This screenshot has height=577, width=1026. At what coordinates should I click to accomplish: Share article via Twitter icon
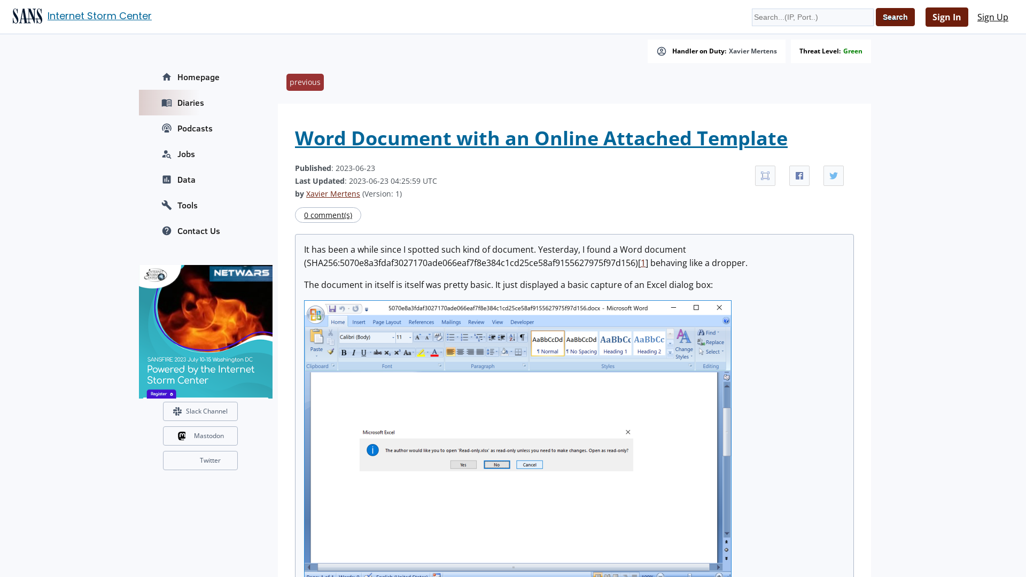click(x=834, y=175)
